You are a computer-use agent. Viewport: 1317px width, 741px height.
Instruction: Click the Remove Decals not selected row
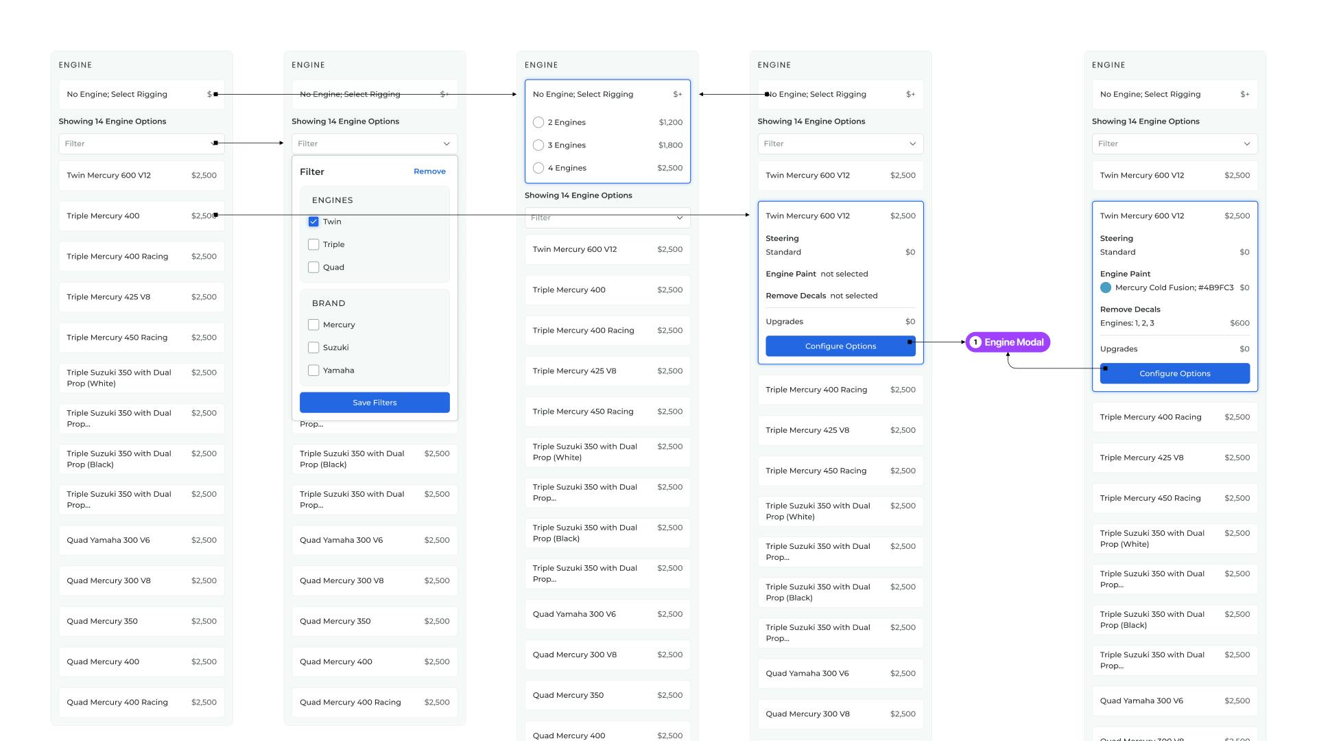[821, 296]
